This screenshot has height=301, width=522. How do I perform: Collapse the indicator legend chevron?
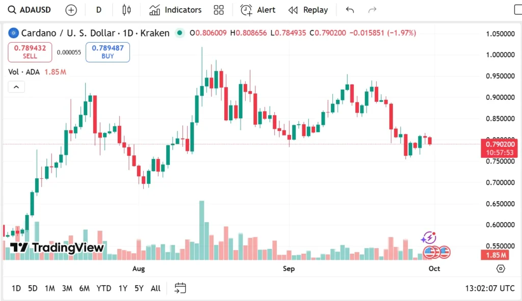[16, 87]
